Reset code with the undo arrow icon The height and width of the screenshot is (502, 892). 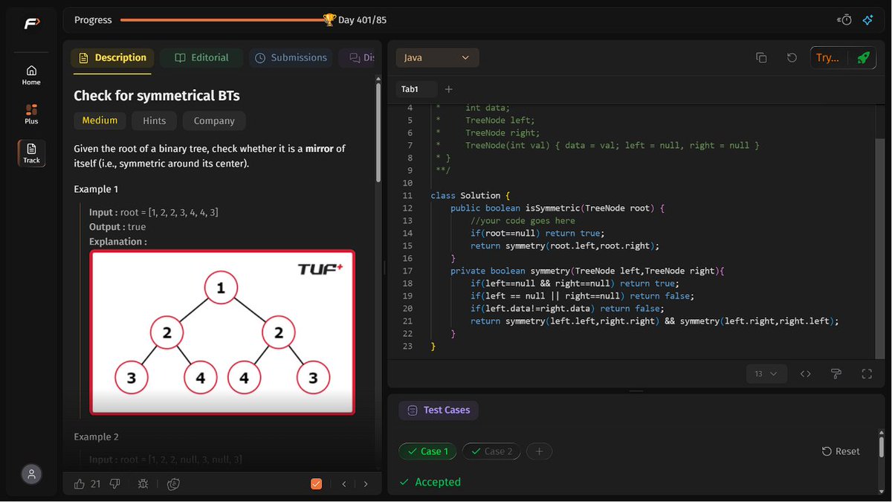792,57
